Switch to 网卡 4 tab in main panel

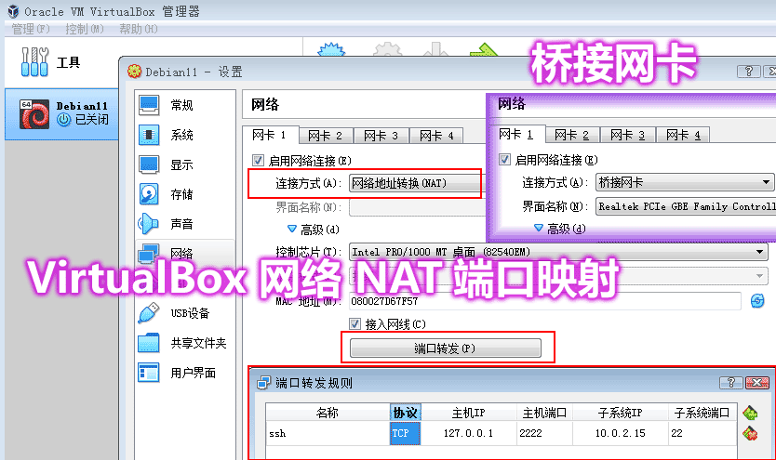point(437,136)
